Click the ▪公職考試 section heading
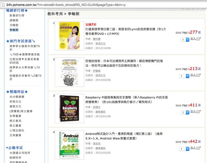This screenshot has height=163, width=207. point(14,148)
